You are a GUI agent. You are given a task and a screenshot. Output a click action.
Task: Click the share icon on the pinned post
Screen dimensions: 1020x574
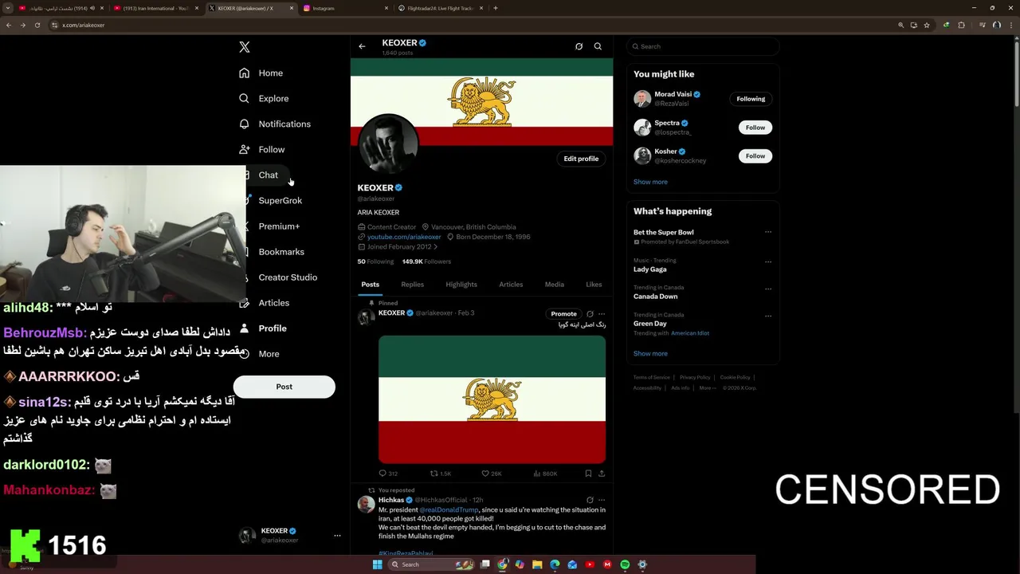[602, 474]
